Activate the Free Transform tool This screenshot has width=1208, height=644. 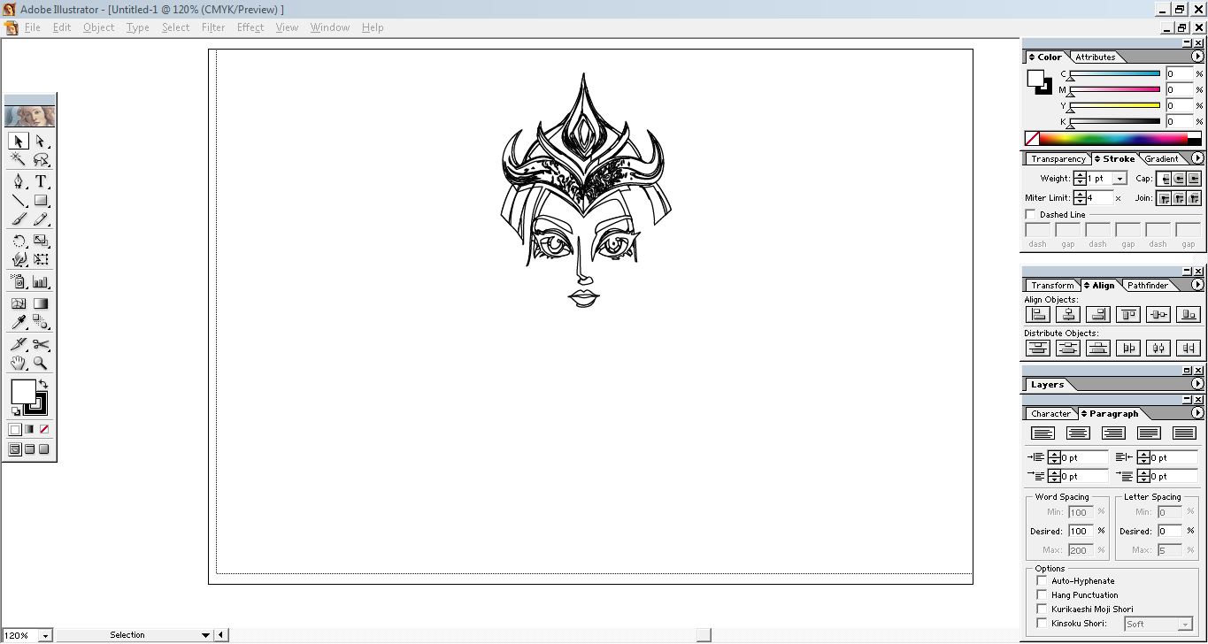pos(41,260)
